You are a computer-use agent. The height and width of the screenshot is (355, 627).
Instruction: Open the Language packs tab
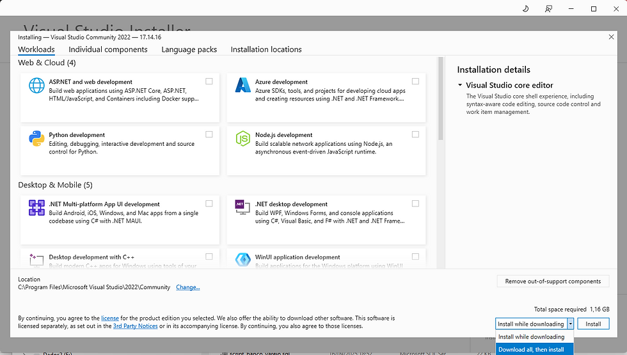(x=189, y=49)
